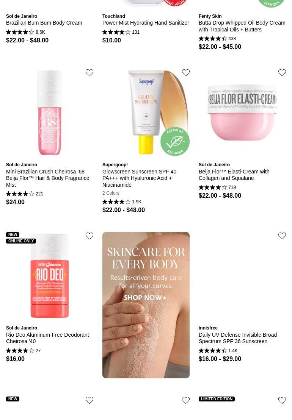This screenshot has width=292, height=420.
Task: Open the Butta Drop Whipped Oil Body Cream link
Action: (x=242, y=26)
